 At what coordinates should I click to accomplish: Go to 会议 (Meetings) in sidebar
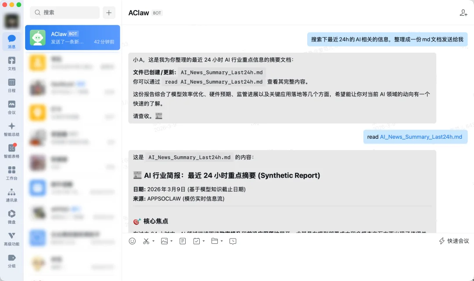click(12, 107)
